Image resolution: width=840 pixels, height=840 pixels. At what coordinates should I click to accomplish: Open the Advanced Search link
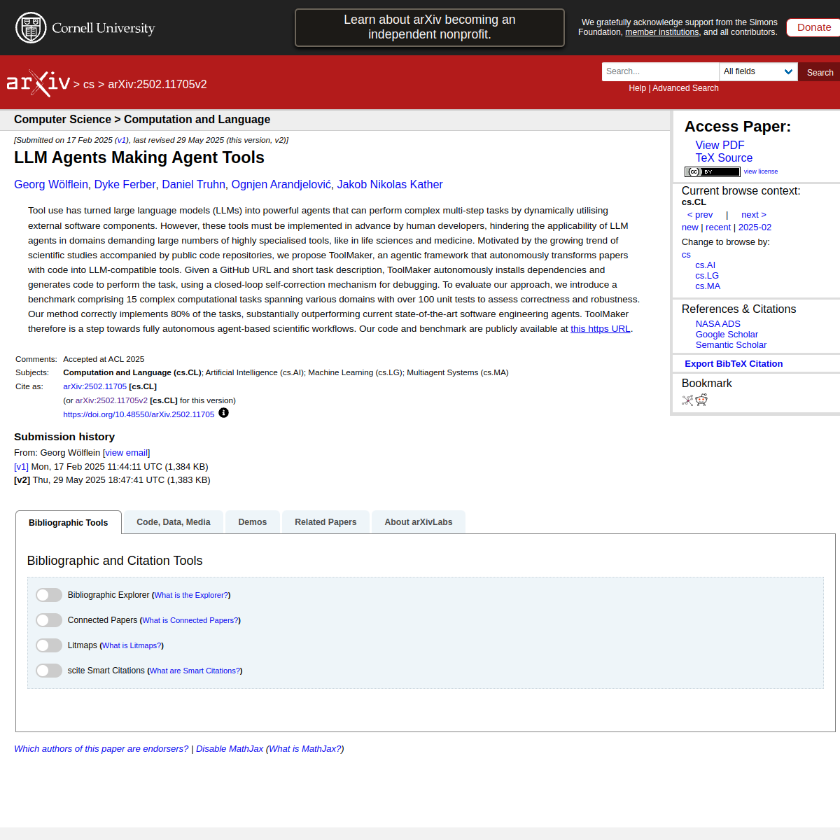685,88
